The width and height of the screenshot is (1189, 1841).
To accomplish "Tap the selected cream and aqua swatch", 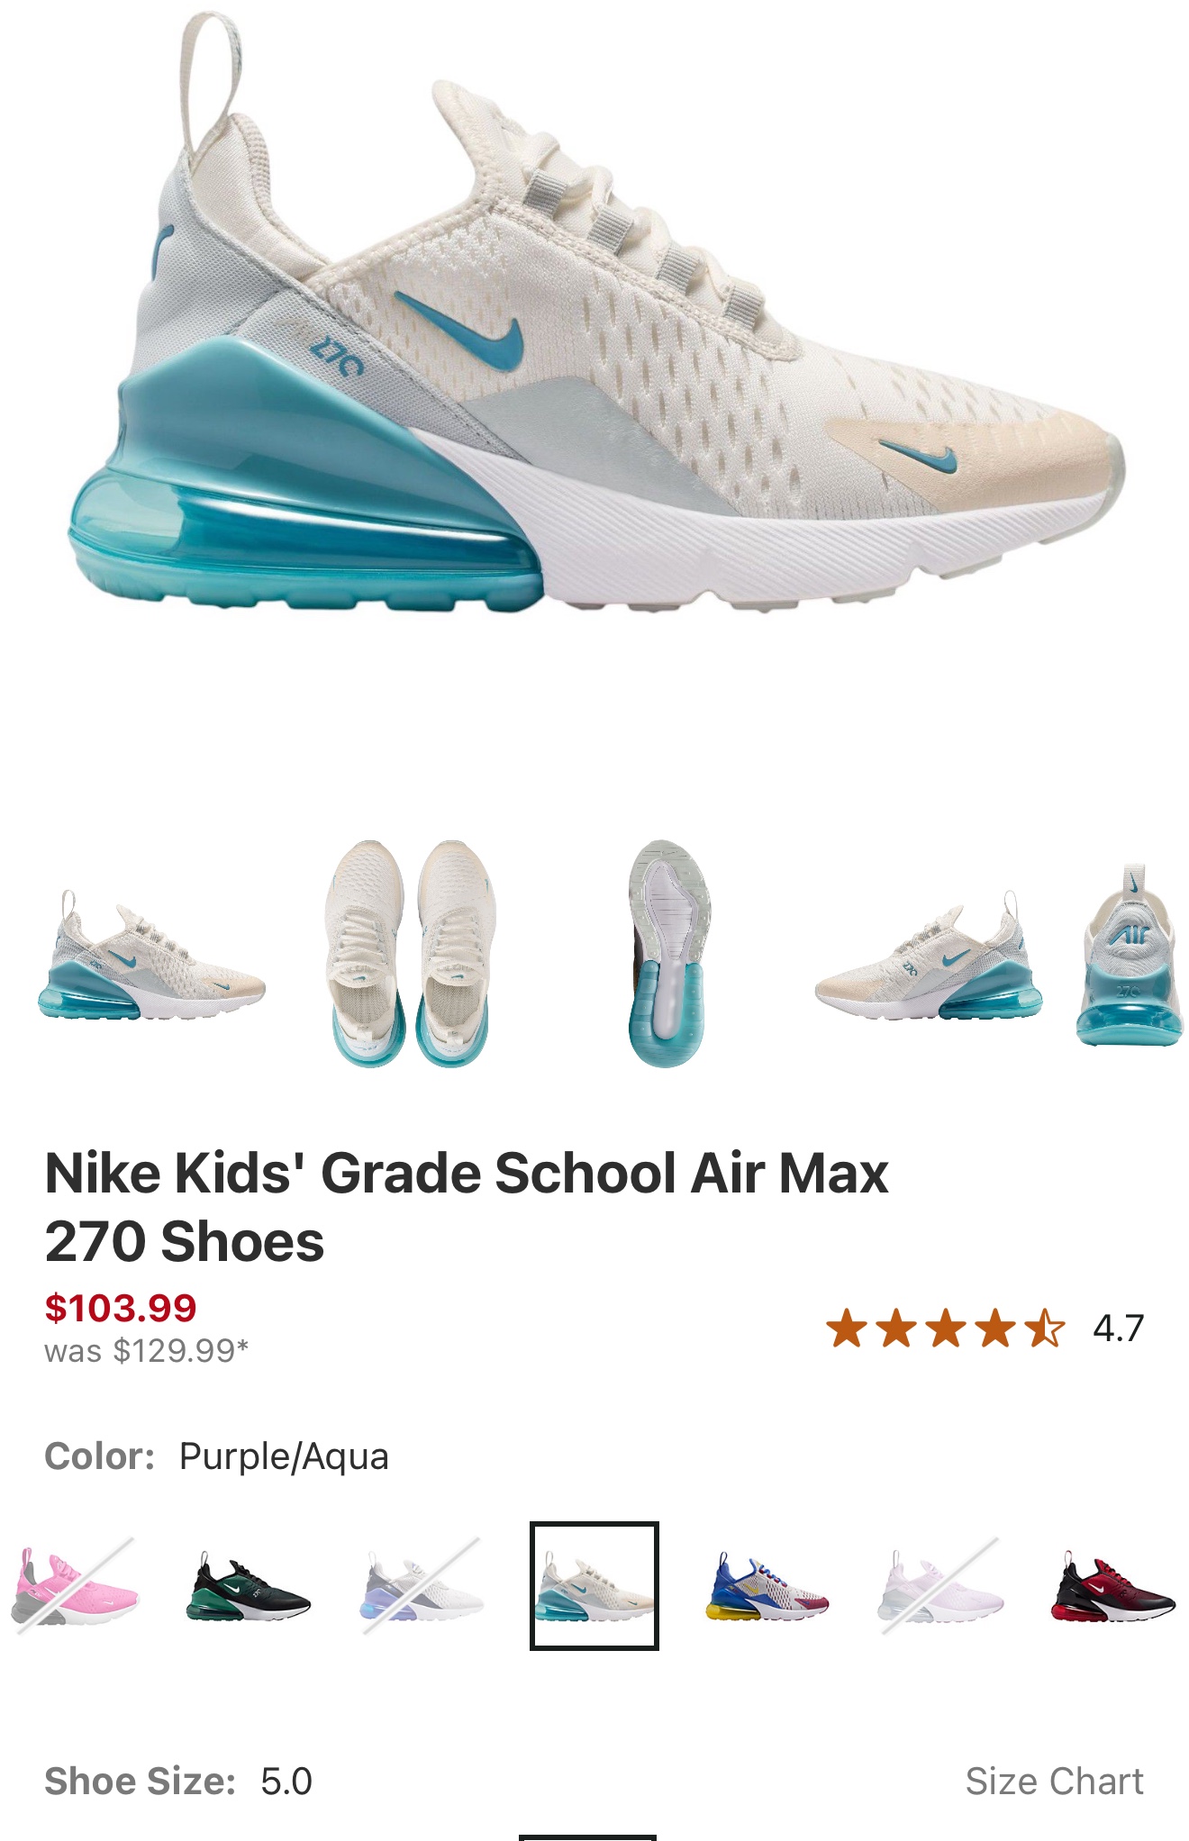I will [594, 1586].
